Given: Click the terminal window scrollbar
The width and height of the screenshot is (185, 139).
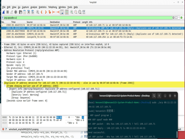Looking at the screenshot, I should point(177,135).
